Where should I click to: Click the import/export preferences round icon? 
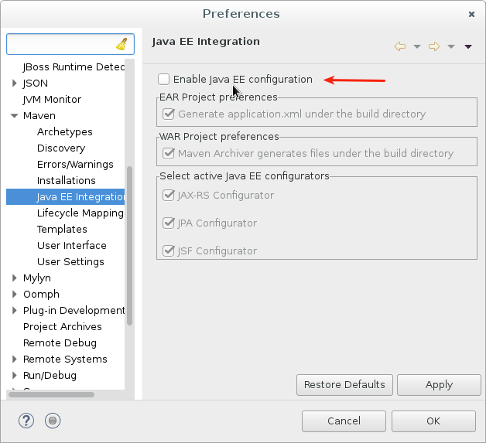pyautogui.click(x=53, y=421)
